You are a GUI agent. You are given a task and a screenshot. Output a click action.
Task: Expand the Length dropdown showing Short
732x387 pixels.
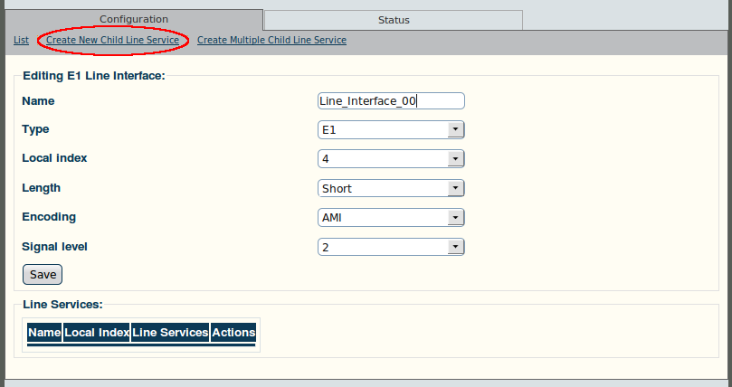click(391, 188)
